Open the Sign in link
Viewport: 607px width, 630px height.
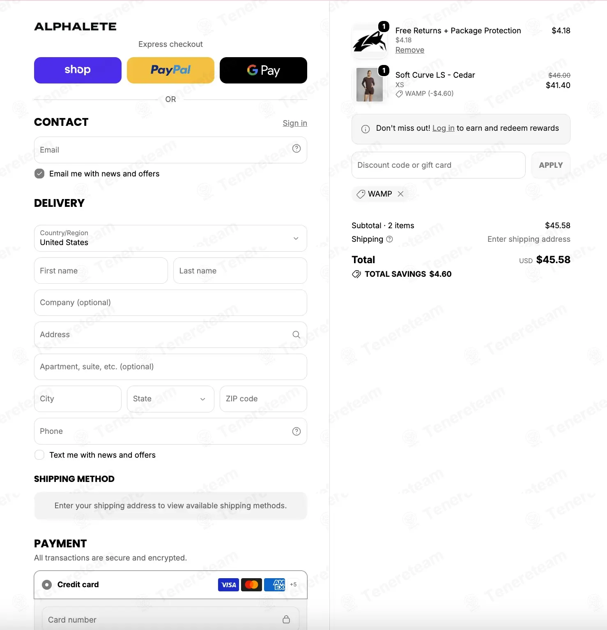pyautogui.click(x=295, y=123)
